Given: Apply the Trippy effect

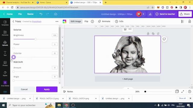Looking at the screenshot, I should [47, 89].
